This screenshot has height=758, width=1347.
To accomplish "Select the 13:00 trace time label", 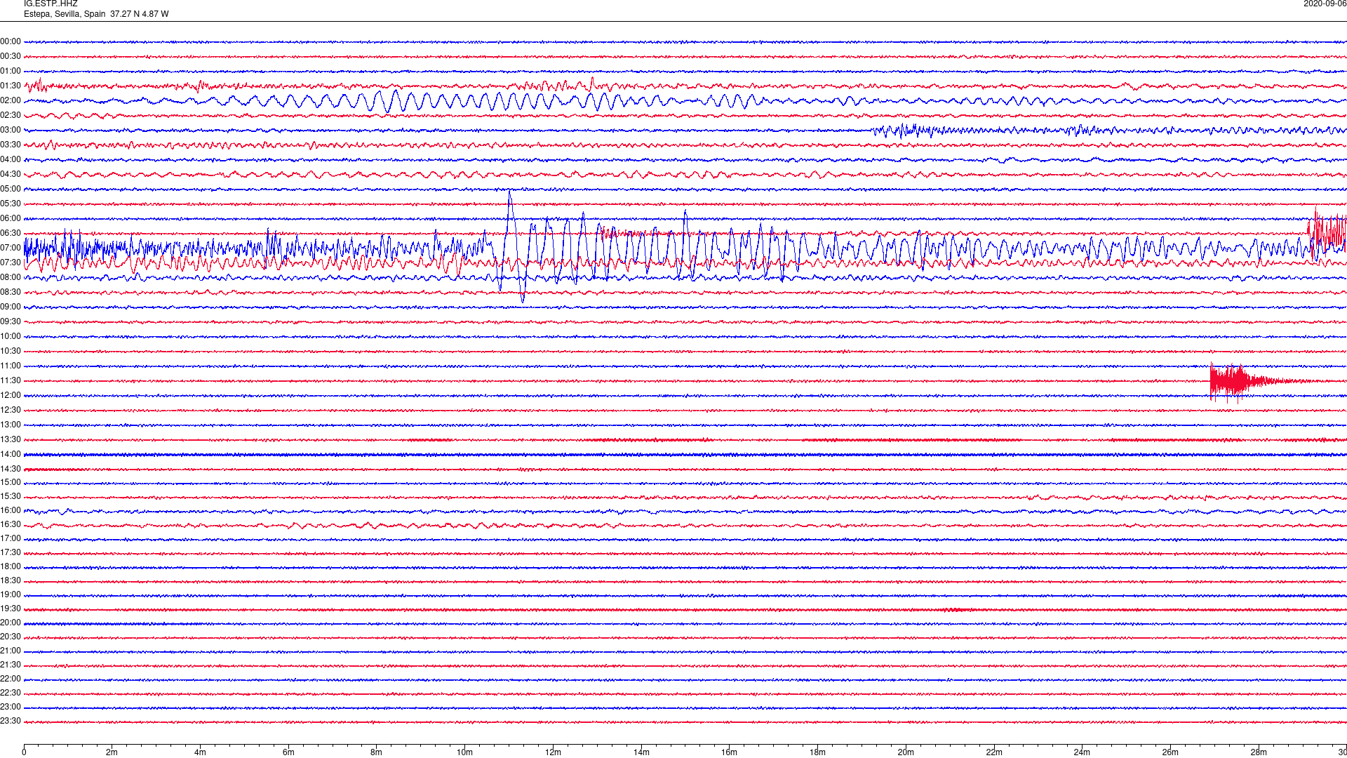I will [x=11, y=425].
